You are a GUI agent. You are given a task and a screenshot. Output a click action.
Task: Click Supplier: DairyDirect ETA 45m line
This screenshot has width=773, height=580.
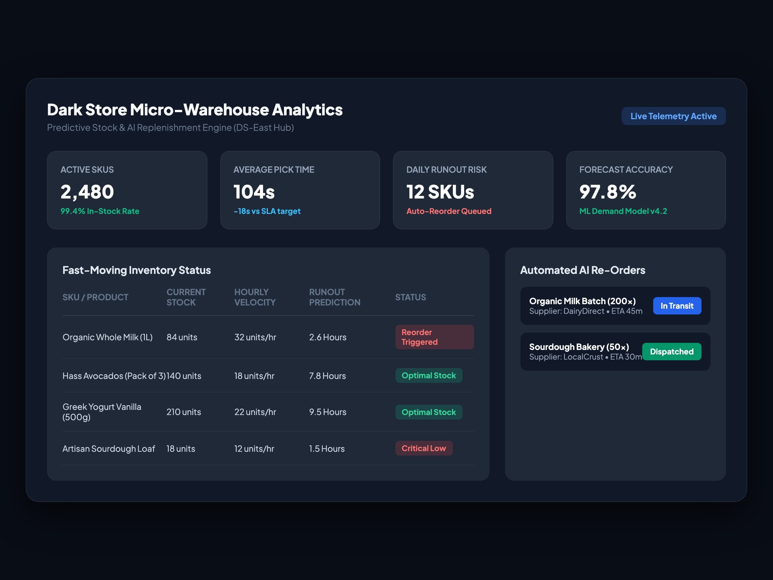tap(586, 311)
